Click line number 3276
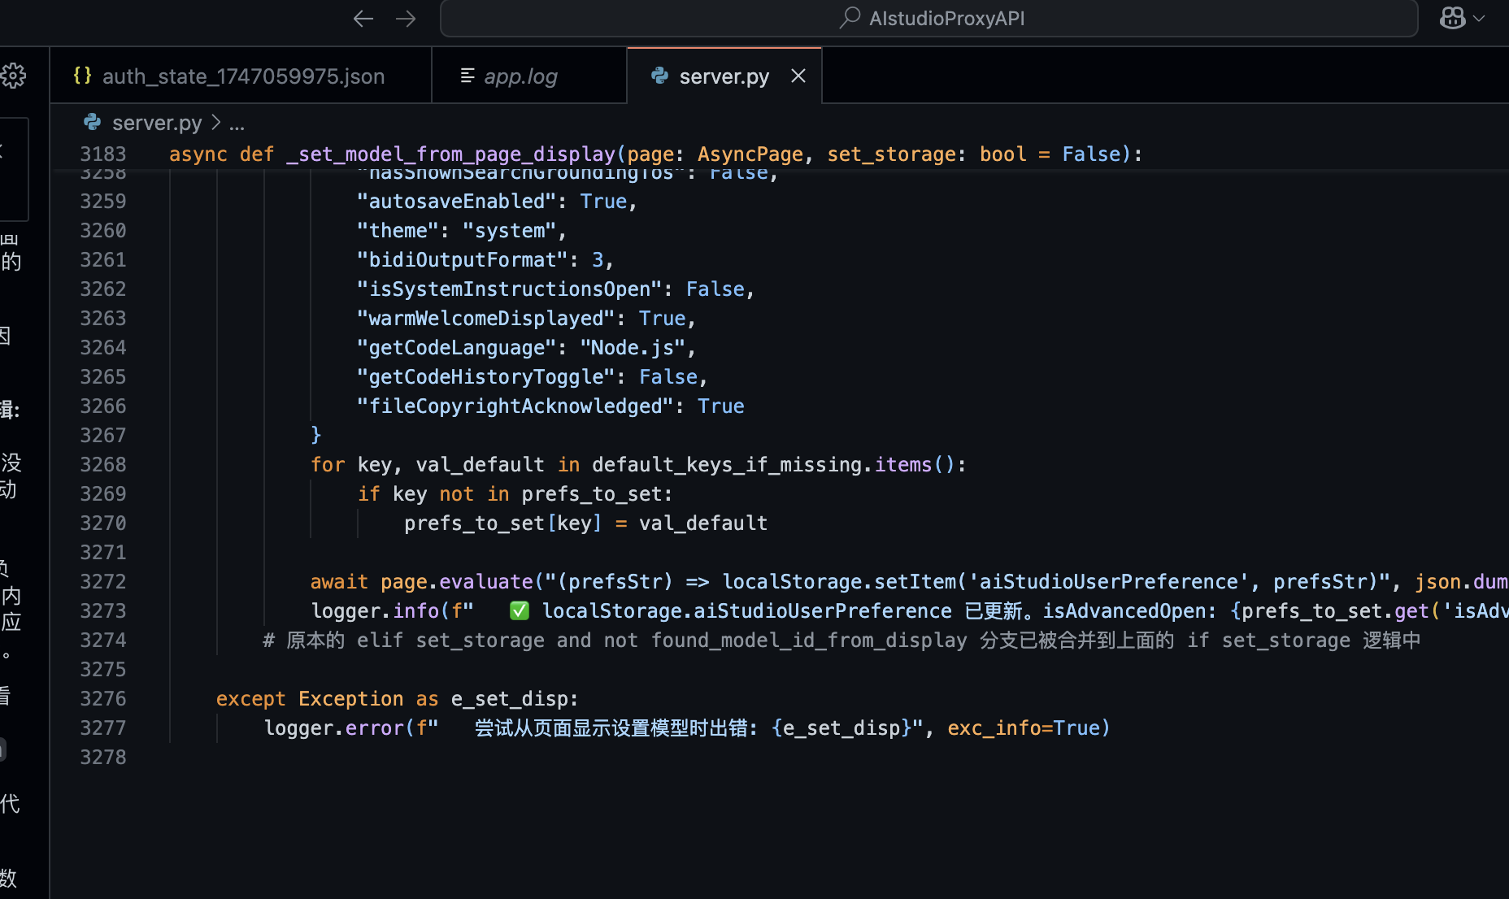This screenshot has width=1509, height=899. tap(103, 699)
